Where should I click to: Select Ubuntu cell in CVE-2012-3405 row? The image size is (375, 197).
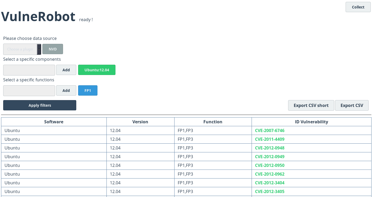point(54,191)
